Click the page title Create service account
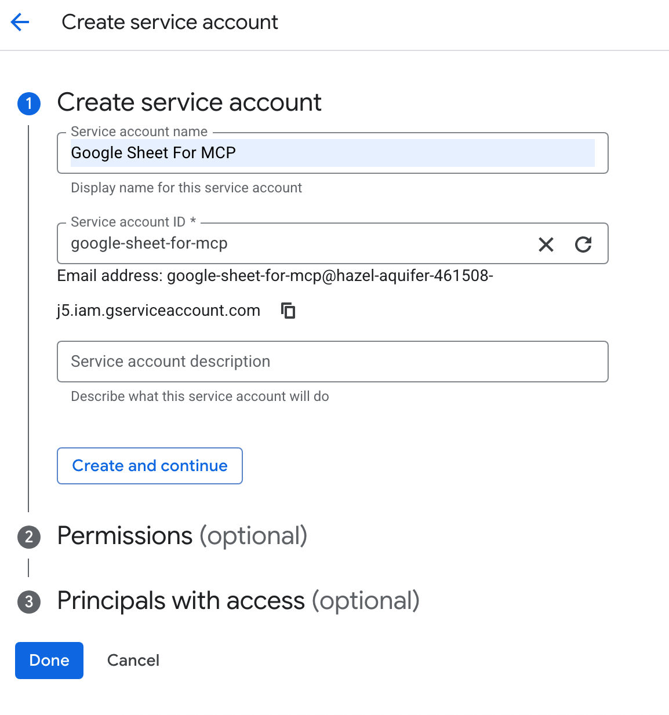 point(170,22)
